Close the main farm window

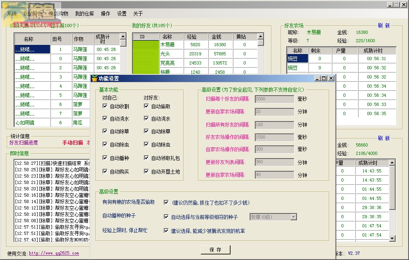[404, 5]
